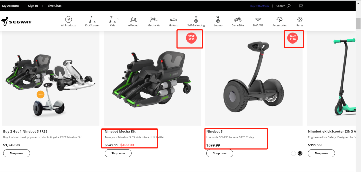Choose the black color for Ninebot S
The height and width of the screenshot is (172, 361).
[300, 153]
